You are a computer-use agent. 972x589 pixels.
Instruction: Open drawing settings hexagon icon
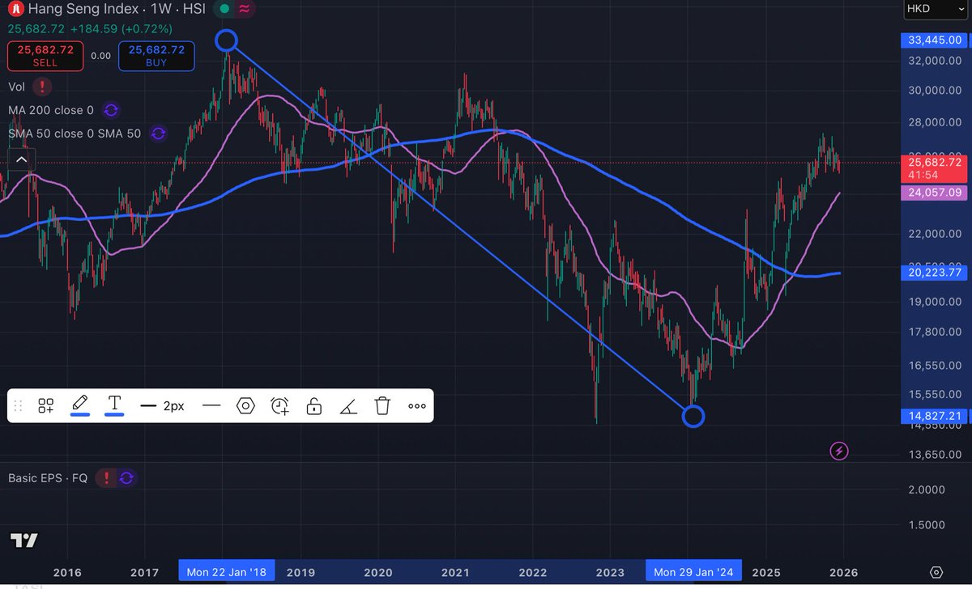(x=245, y=406)
